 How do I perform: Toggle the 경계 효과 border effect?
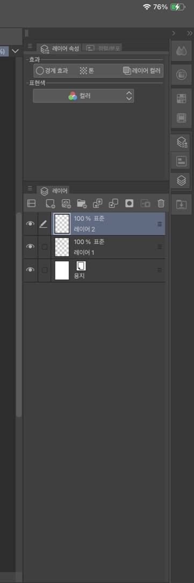[x=52, y=70]
